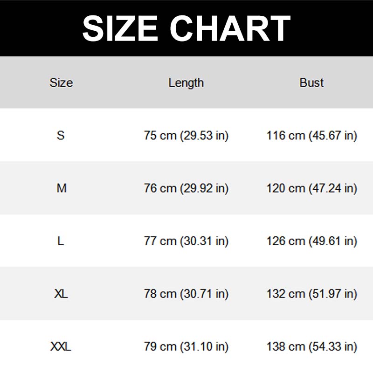Viewport: 373px width, 373px height.
Task: Select the 120 cm (47.24 in) bust cell
Action: pos(311,188)
